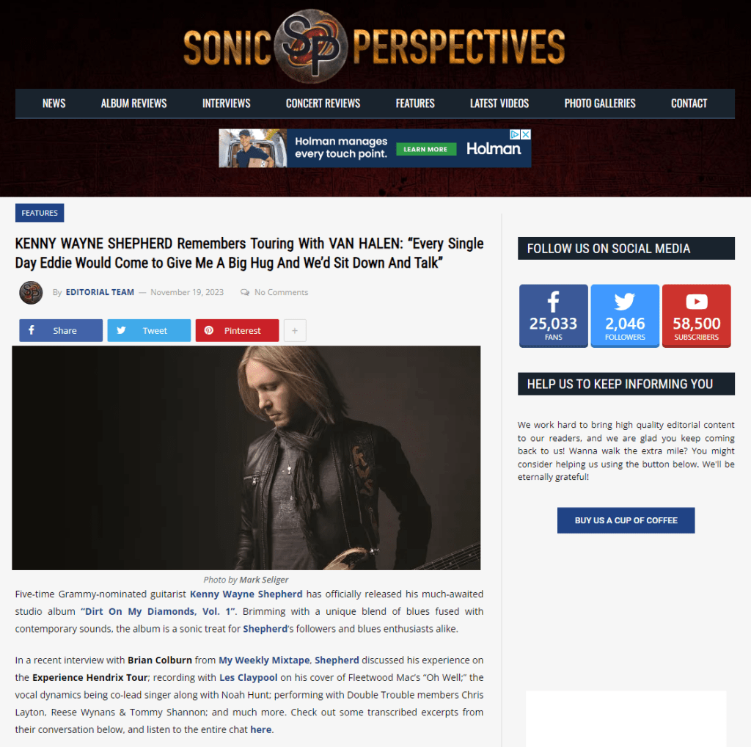
Task: Open the Interviews menu item
Action: point(226,103)
